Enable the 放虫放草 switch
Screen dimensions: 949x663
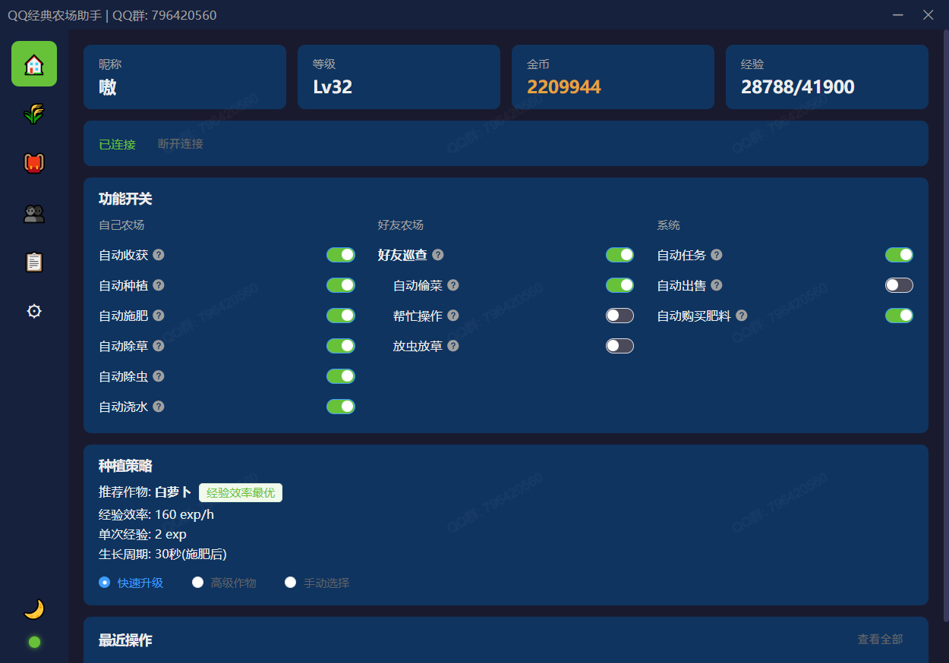click(620, 346)
